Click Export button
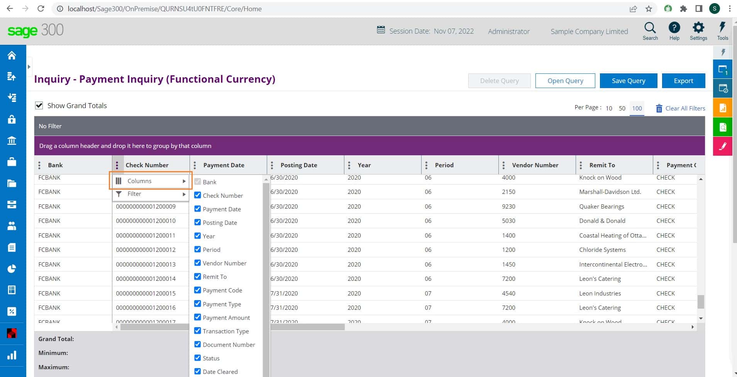 tap(683, 81)
